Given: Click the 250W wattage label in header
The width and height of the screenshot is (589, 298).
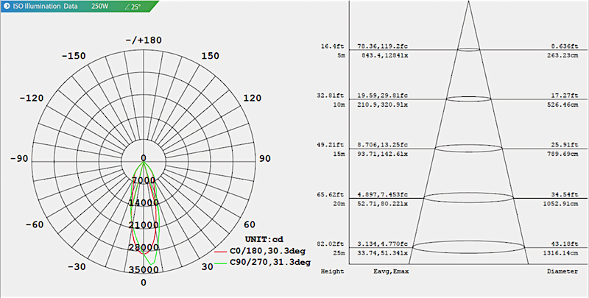Looking at the screenshot, I should click(x=99, y=7).
